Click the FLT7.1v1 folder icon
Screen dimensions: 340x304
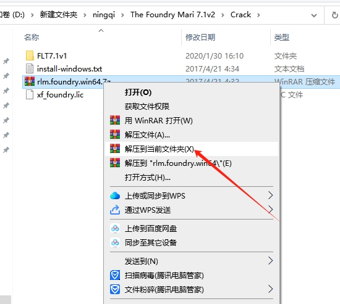[x=30, y=55]
